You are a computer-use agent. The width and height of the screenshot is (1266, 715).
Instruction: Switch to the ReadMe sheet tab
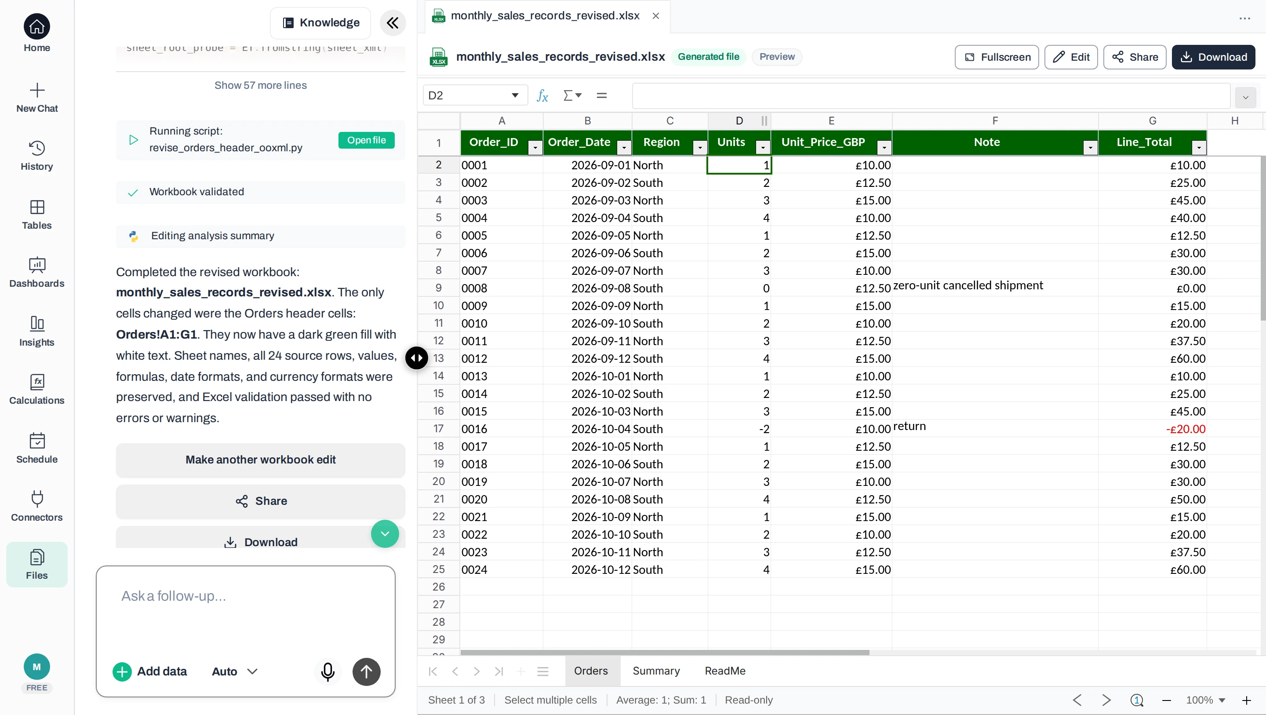coord(725,671)
